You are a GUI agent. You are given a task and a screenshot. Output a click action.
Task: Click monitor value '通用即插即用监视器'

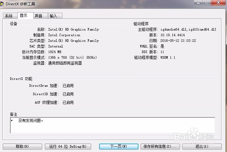point(65,63)
